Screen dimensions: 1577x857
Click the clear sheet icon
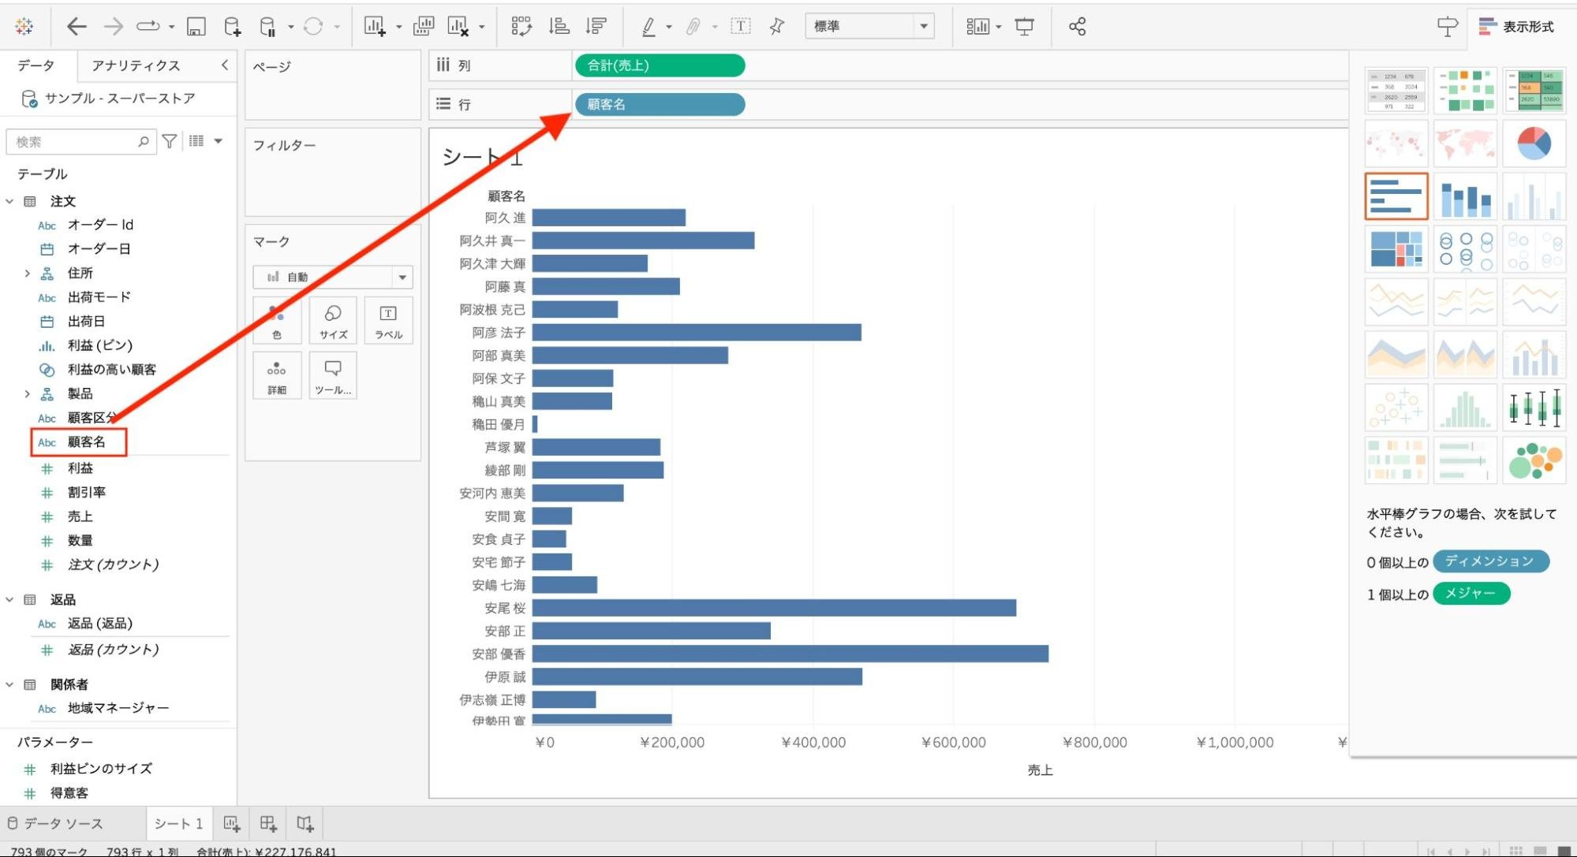tap(458, 26)
